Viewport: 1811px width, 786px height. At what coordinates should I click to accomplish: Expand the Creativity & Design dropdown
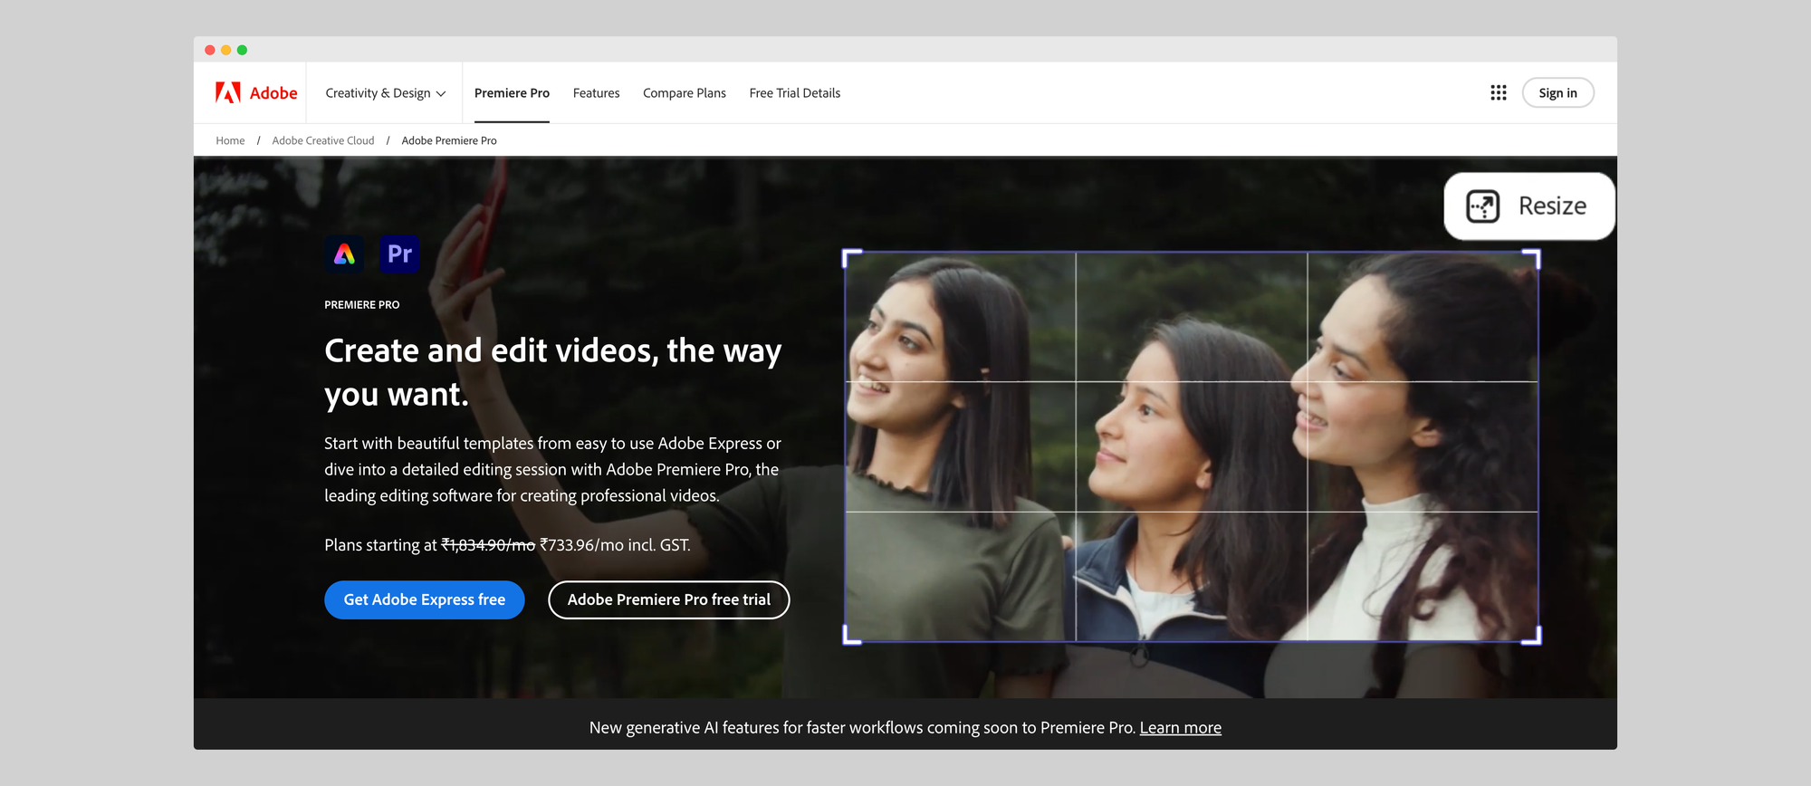(x=385, y=93)
